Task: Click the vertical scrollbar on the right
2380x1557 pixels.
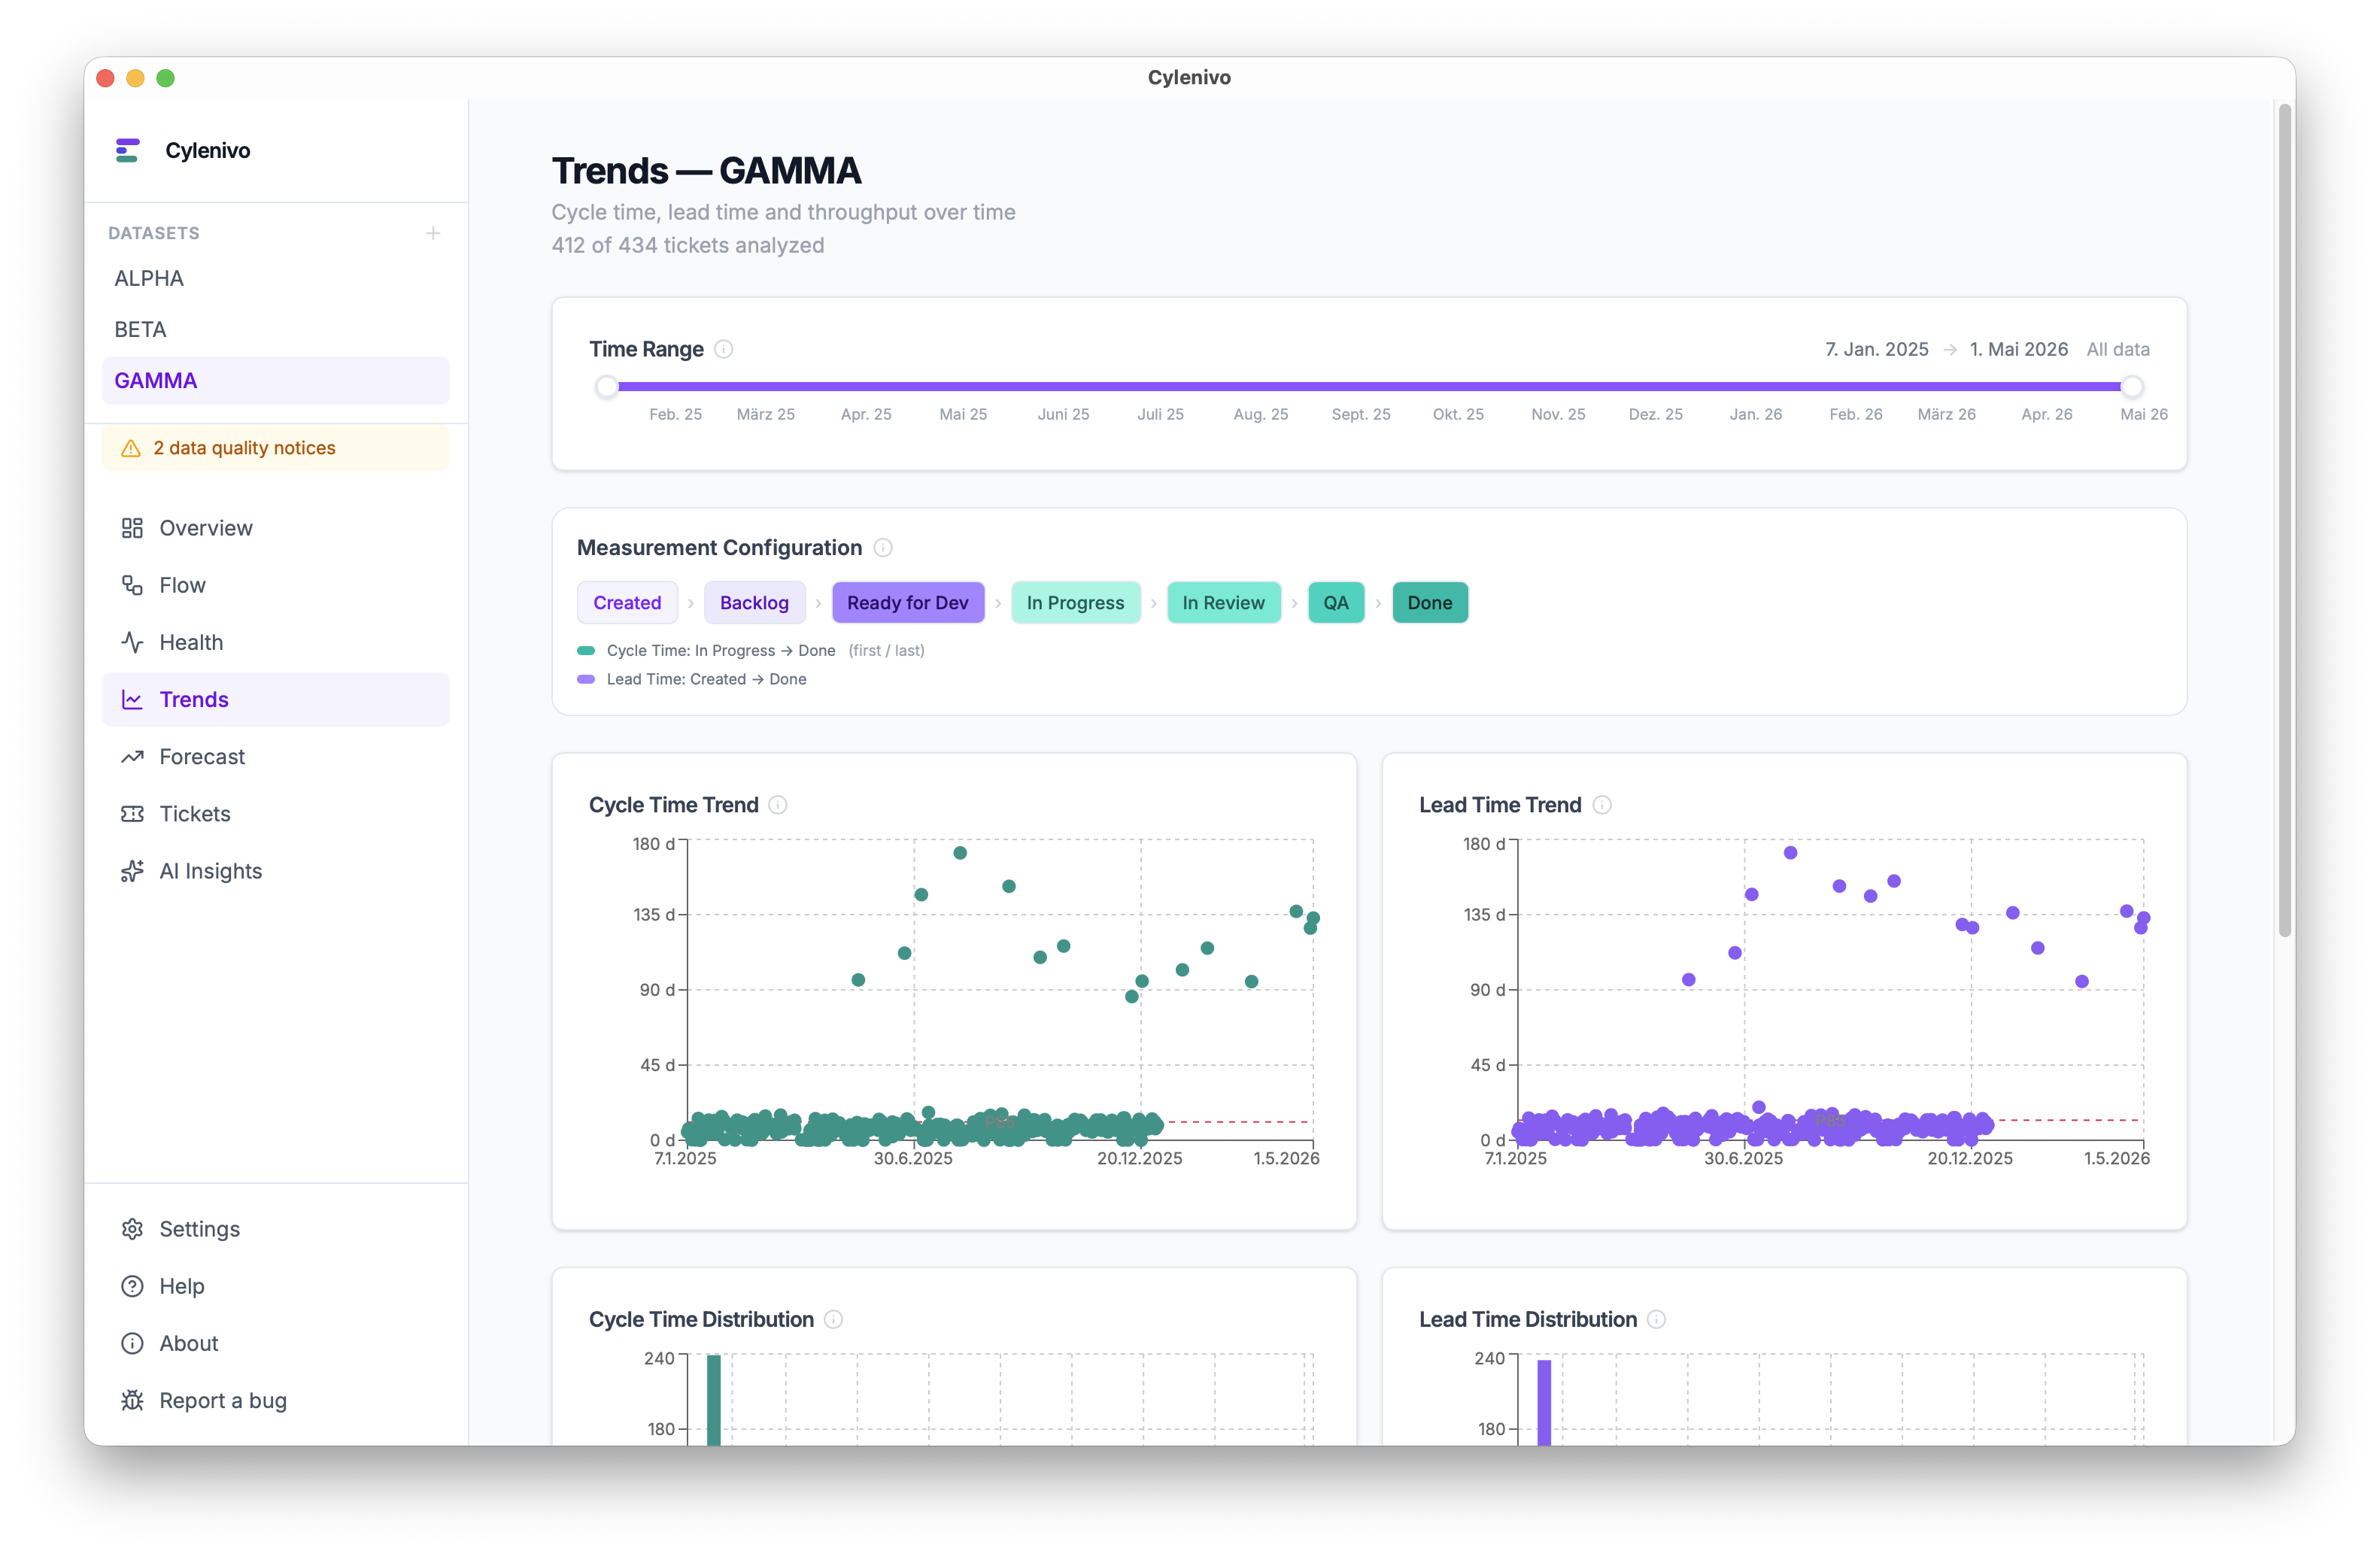Action: 2284,520
